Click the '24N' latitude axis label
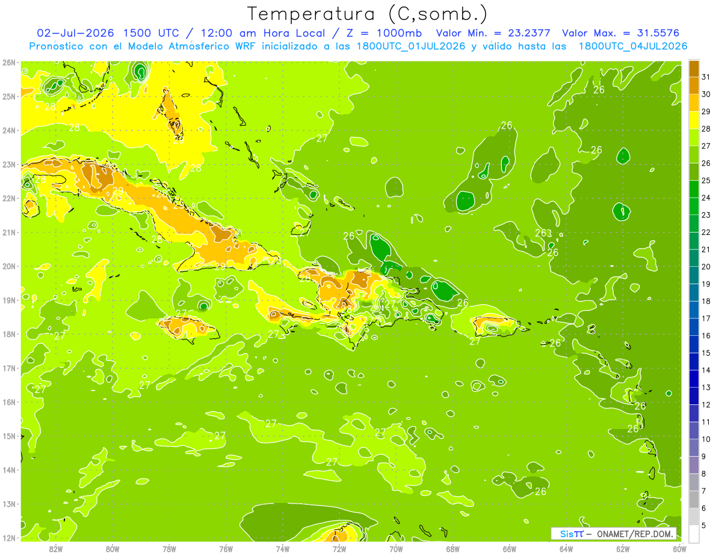 coord(9,130)
